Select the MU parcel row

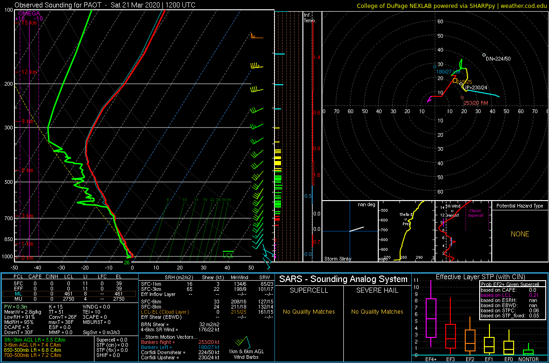click(70, 300)
